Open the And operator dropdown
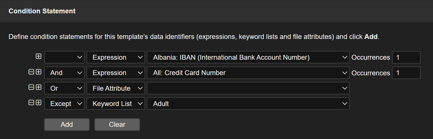433x139 pixels. 64,73
